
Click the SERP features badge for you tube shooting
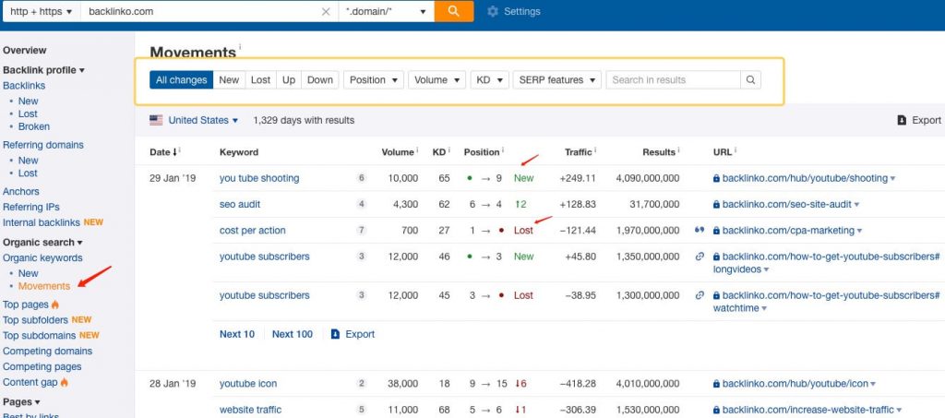(362, 178)
